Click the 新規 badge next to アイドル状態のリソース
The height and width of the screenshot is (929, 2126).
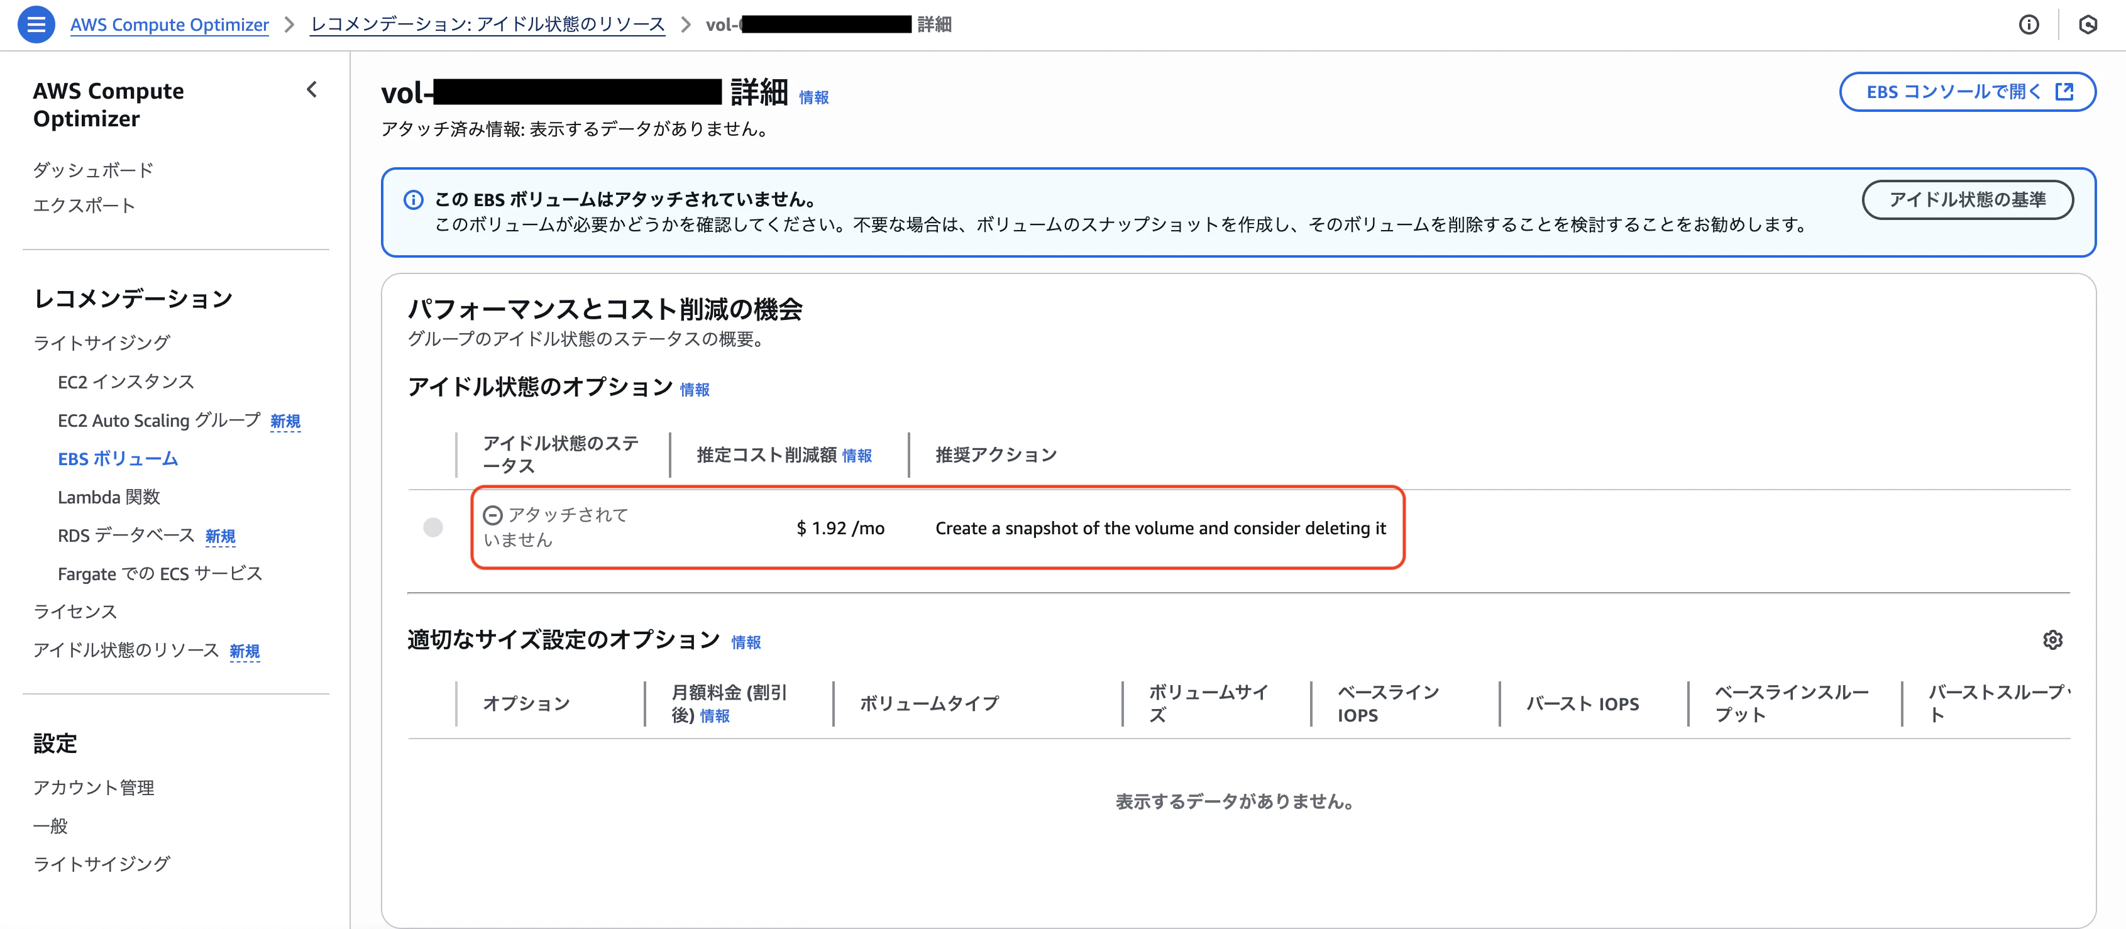pos(245,652)
